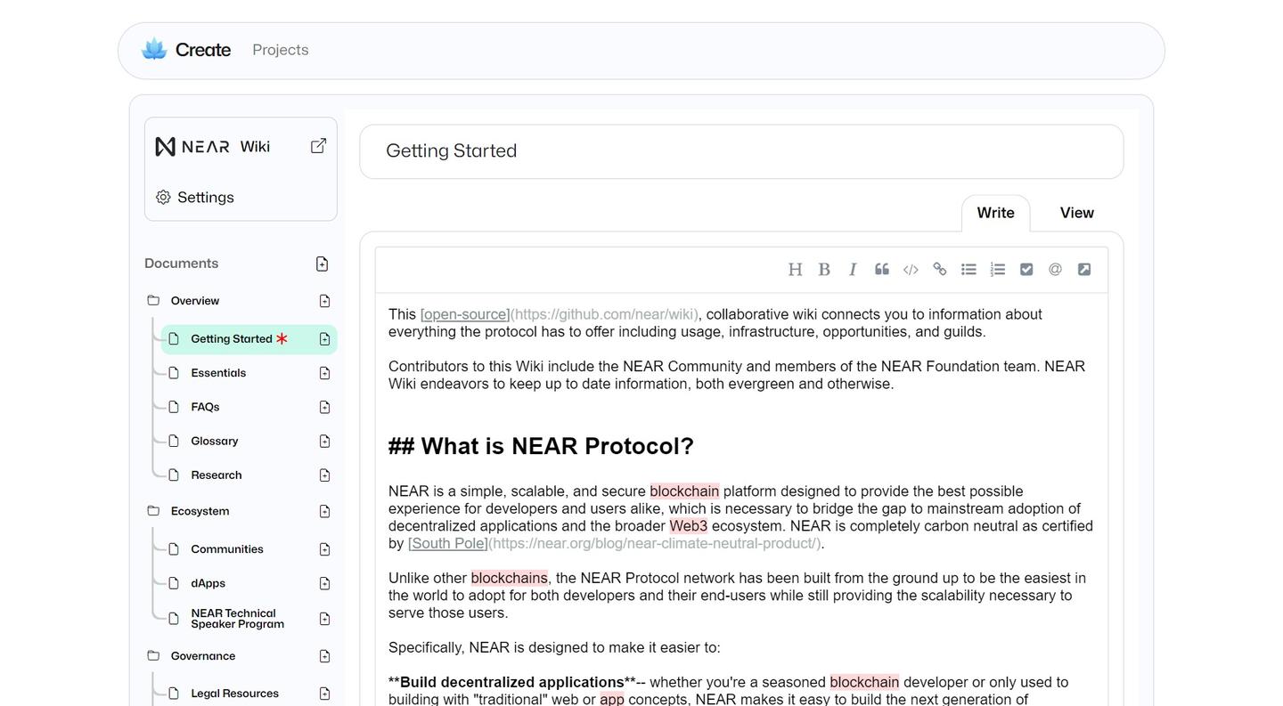Open the wiki Settings
1283x706 pixels.
[206, 198]
